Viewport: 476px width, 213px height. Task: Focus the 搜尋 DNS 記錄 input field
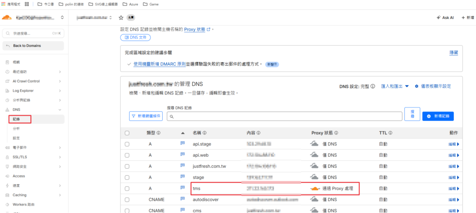(x=285, y=116)
